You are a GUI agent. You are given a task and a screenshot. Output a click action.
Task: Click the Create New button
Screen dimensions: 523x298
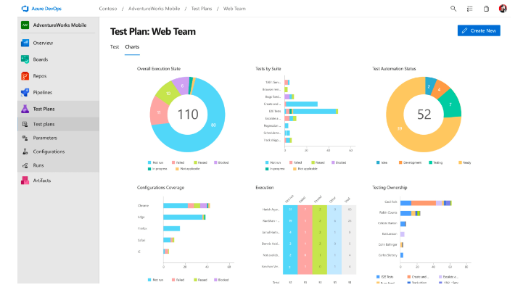click(x=479, y=30)
